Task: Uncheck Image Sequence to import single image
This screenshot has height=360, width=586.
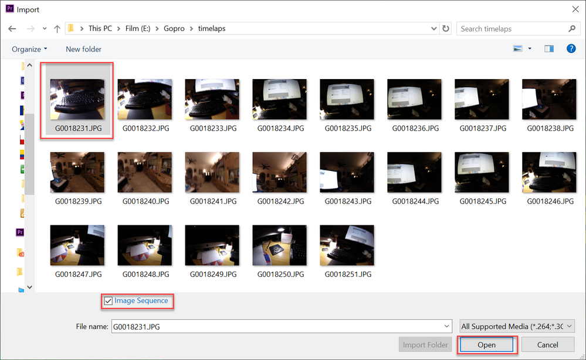Action: (108, 301)
